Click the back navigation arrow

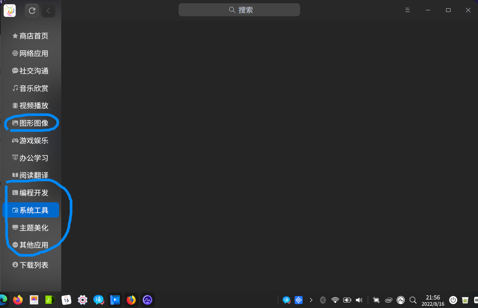[x=48, y=10]
